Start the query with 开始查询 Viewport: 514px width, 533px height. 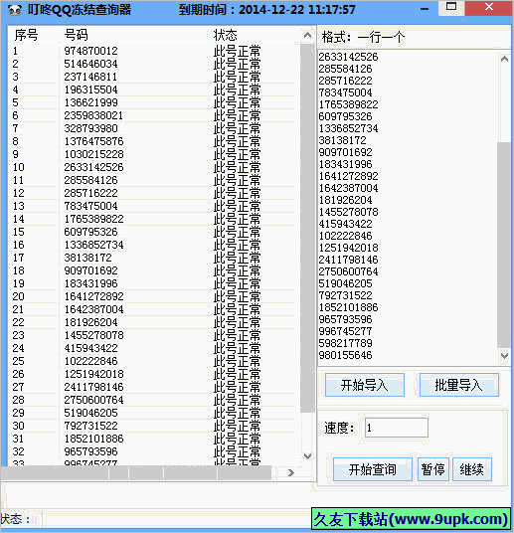[373, 469]
